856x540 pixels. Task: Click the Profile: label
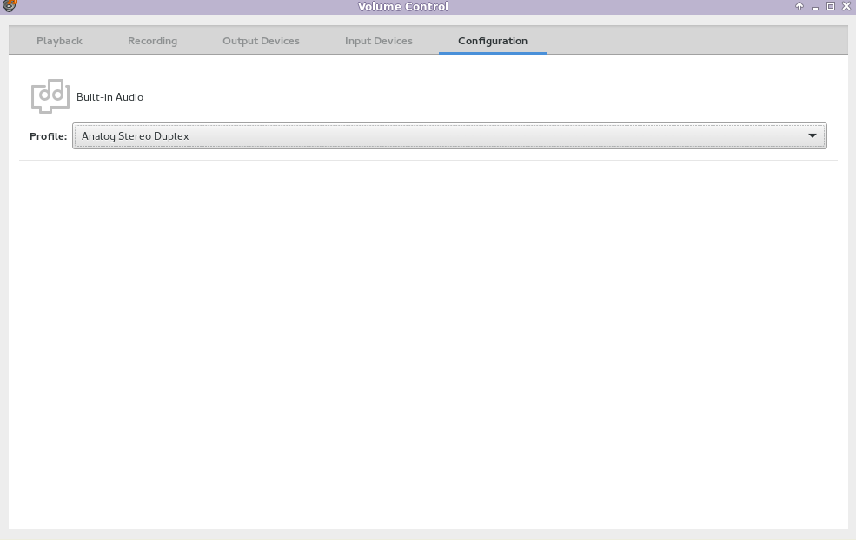pyautogui.click(x=48, y=136)
